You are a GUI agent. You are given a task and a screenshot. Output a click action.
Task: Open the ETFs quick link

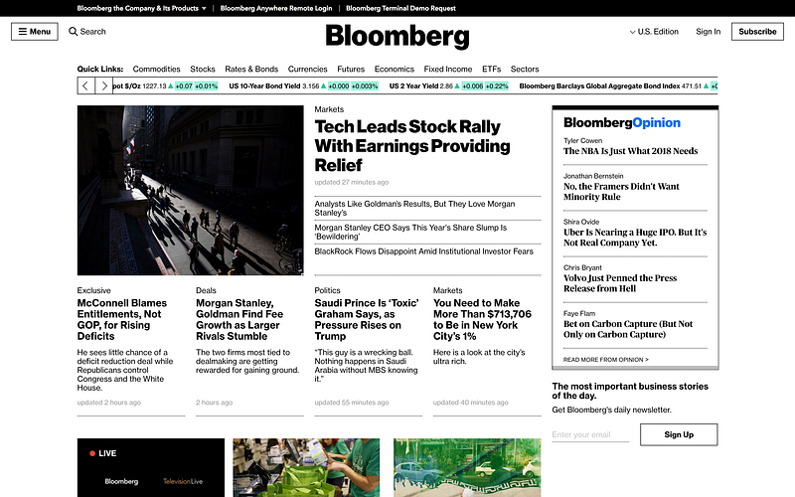coord(491,69)
